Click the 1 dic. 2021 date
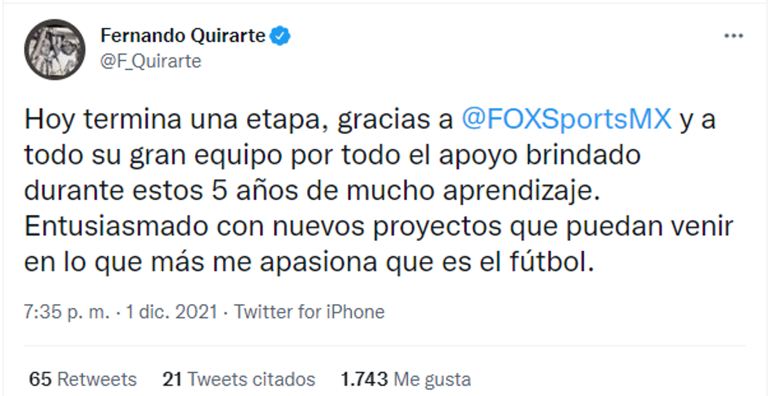This screenshot has width=774, height=396. click(172, 312)
